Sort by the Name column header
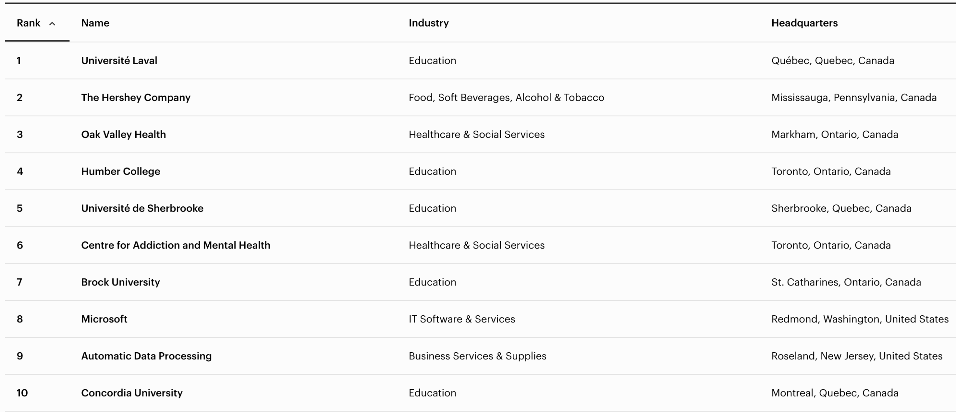The image size is (956, 412). pyautogui.click(x=95, y=23)
